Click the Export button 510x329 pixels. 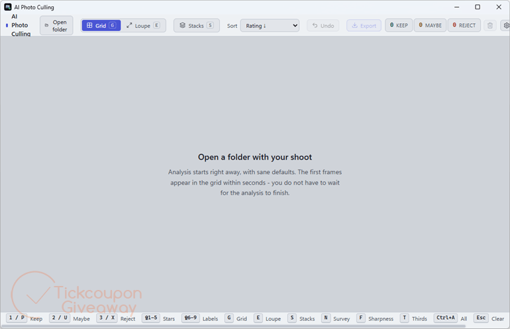(x=364, y=25)
